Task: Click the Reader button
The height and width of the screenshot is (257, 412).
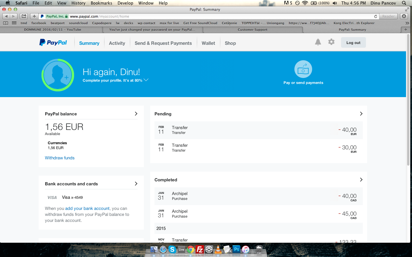Action: tap(388, 16)
